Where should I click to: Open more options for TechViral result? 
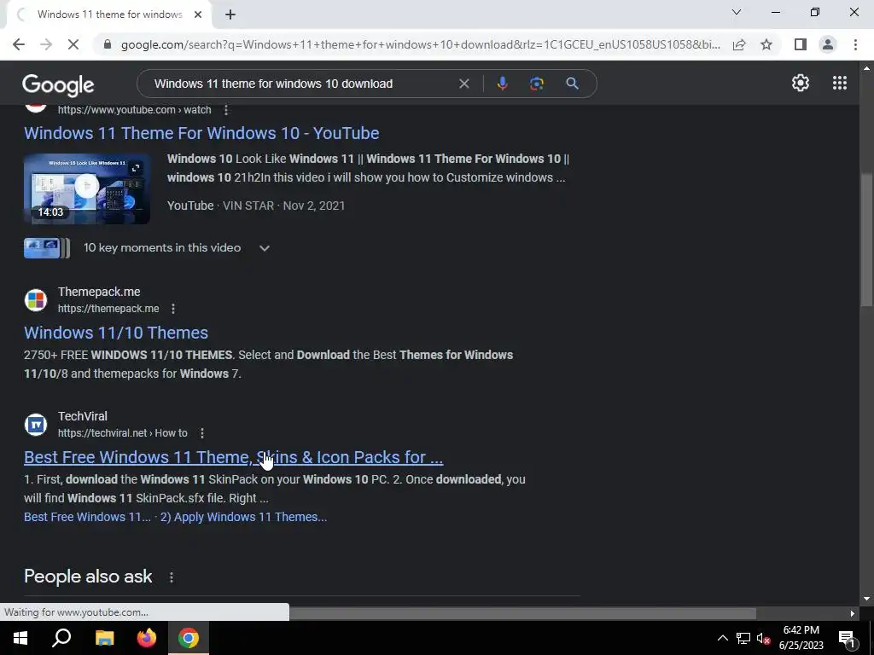click(201, 433)
